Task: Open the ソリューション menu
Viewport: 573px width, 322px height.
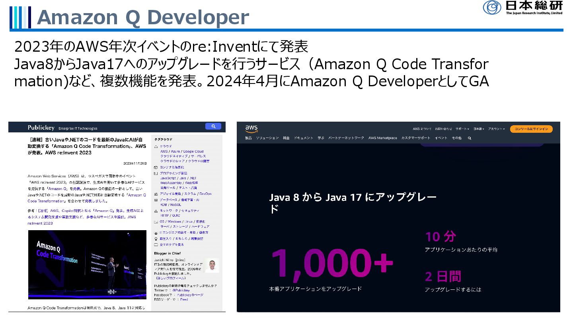Action: pyautogui.click(x=267, y=138)
